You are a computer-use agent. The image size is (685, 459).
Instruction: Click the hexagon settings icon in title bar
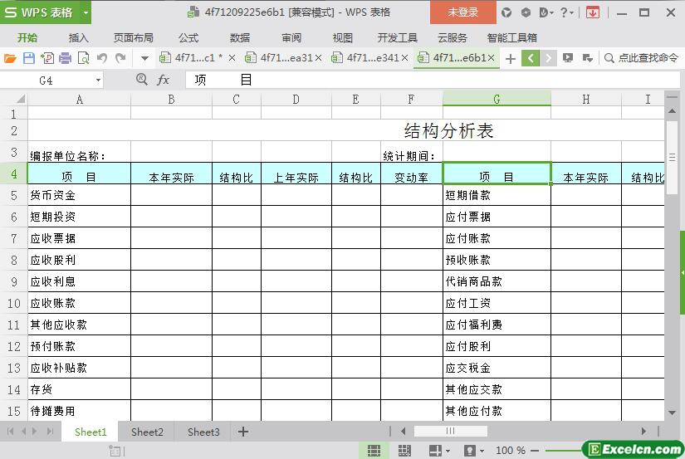coord(526,12)
